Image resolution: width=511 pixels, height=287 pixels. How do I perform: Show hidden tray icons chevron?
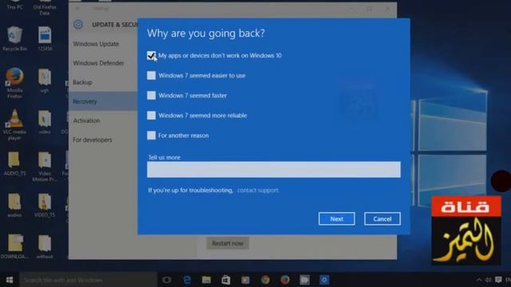pyautogui.click(x=479, y=280)
